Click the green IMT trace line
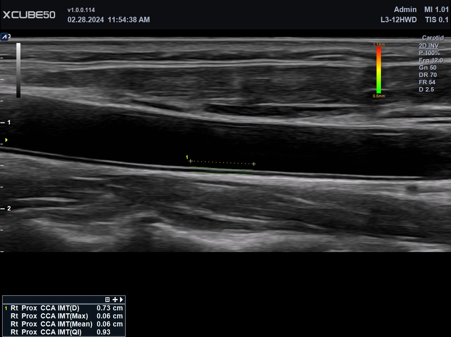 coord(221,169)
